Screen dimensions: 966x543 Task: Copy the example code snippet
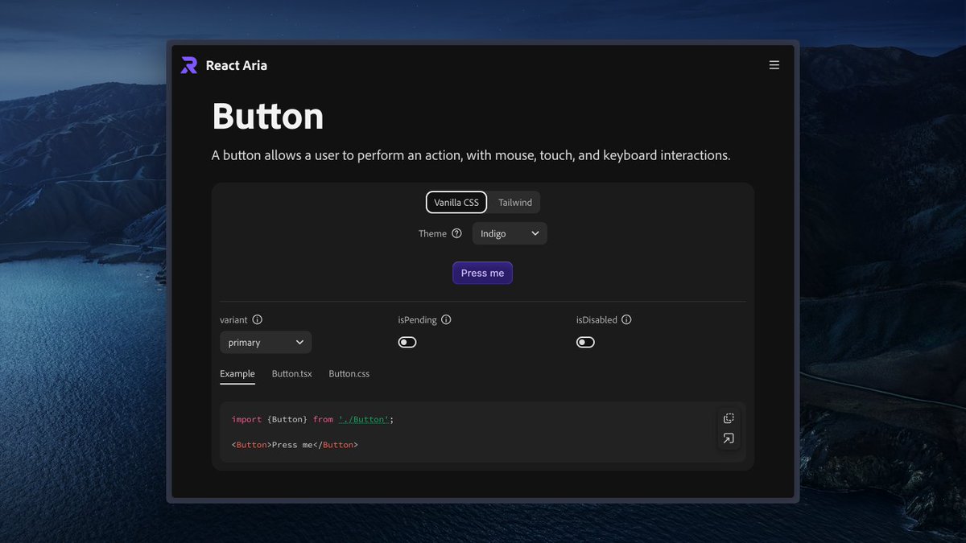(729, 418)
